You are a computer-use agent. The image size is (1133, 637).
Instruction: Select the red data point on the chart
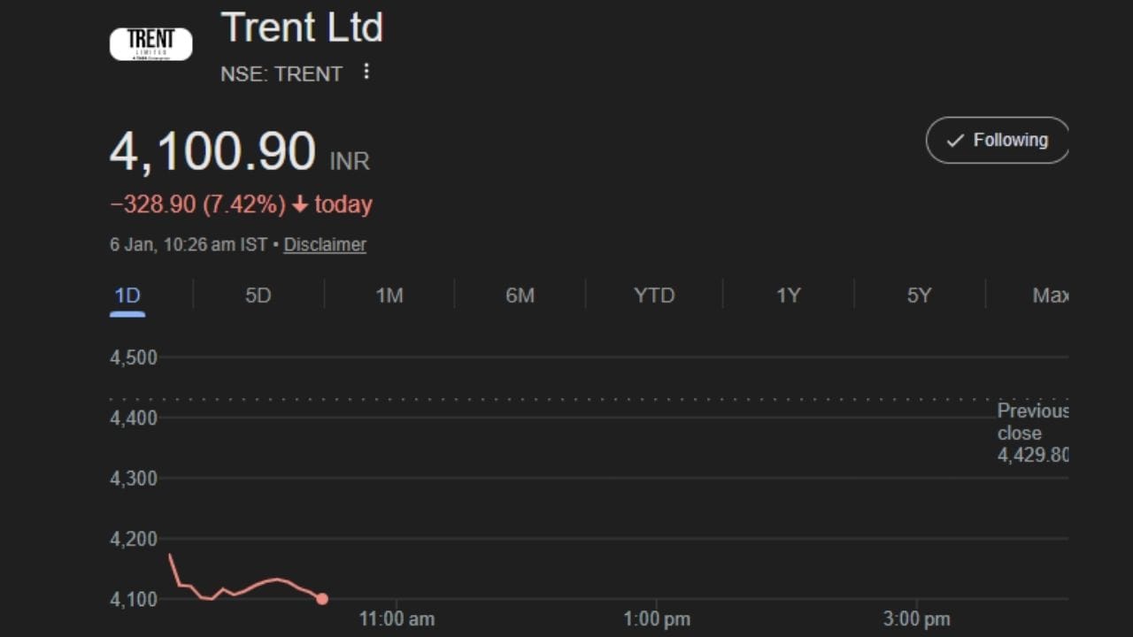pos(322,599)
